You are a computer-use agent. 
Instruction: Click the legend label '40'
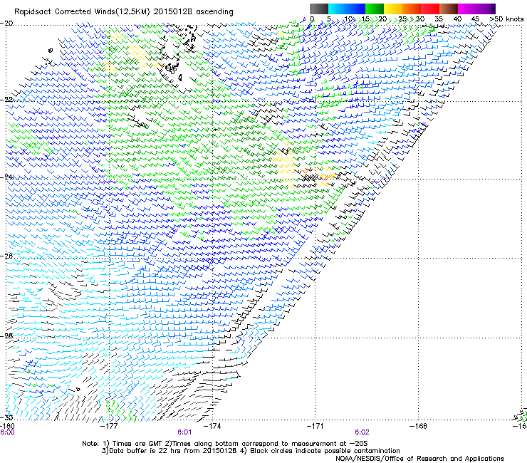click(457, 19)
